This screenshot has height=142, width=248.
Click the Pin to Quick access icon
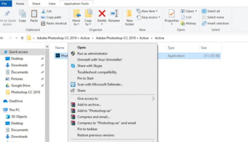pyautogui.click(x=7, y=13)
